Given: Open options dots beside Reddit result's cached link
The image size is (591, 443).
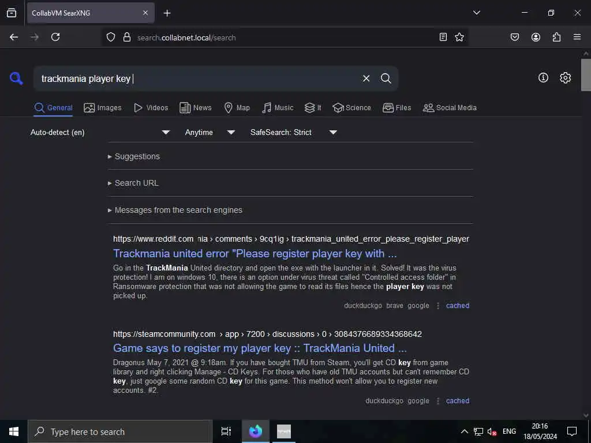Looking at the screenshot, I should pyautogui.click(x=437, y=306).
